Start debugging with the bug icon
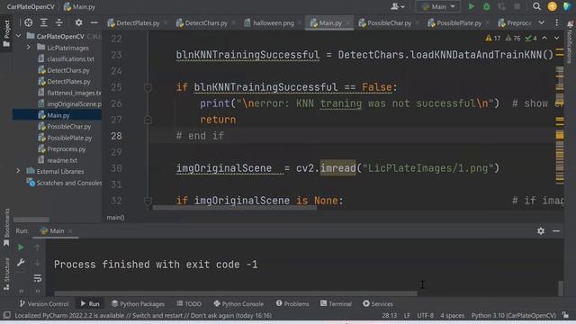This screenshot has height=324, width=576. [x=486, y=6]
